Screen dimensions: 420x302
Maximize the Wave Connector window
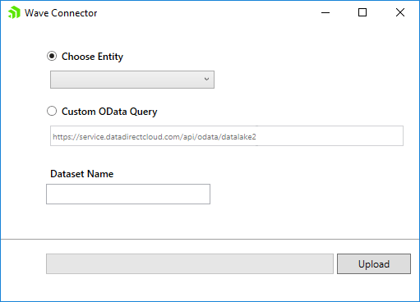(362, 12)
